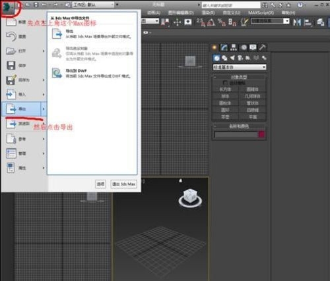Select the Select and Manipulate crosshair tool

[x=177, y=22]
